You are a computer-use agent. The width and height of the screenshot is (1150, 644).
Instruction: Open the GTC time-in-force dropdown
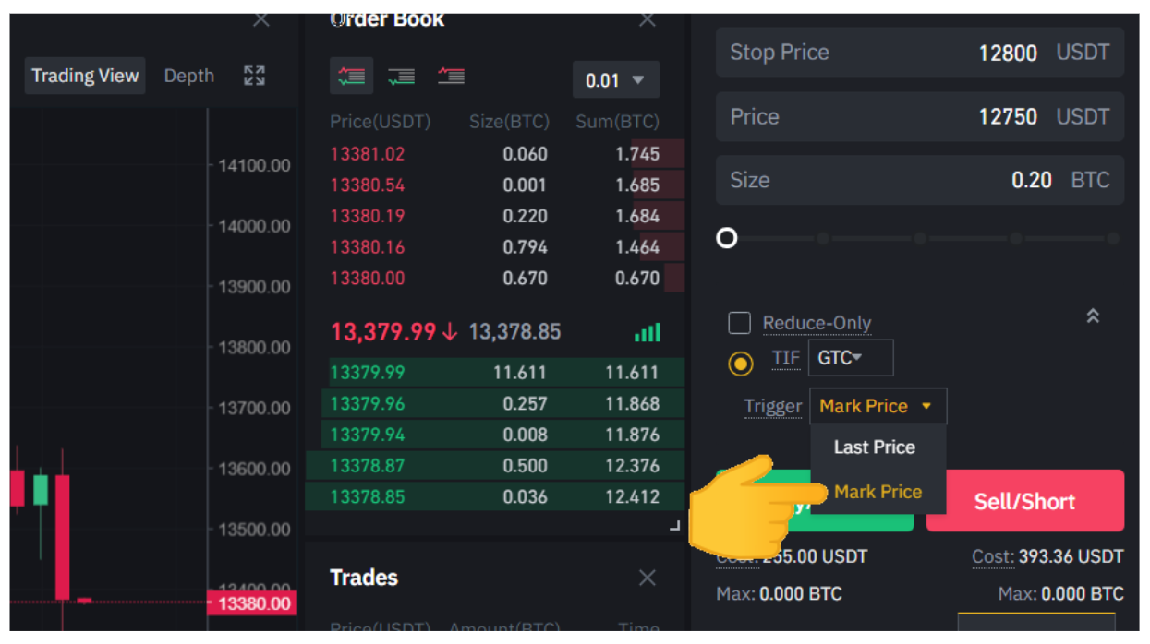tap(850, 358)
